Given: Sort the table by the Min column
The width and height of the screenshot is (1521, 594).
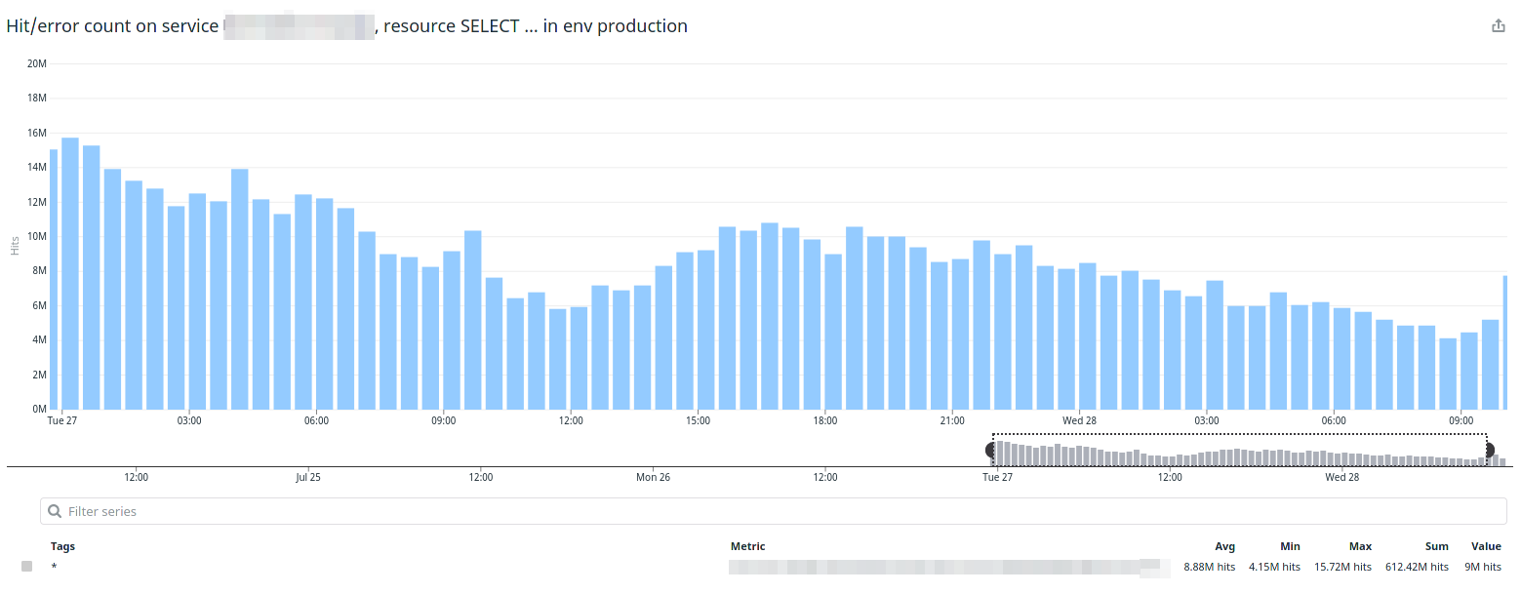Looking at the screenshot, I should (x=1290, y=546).
